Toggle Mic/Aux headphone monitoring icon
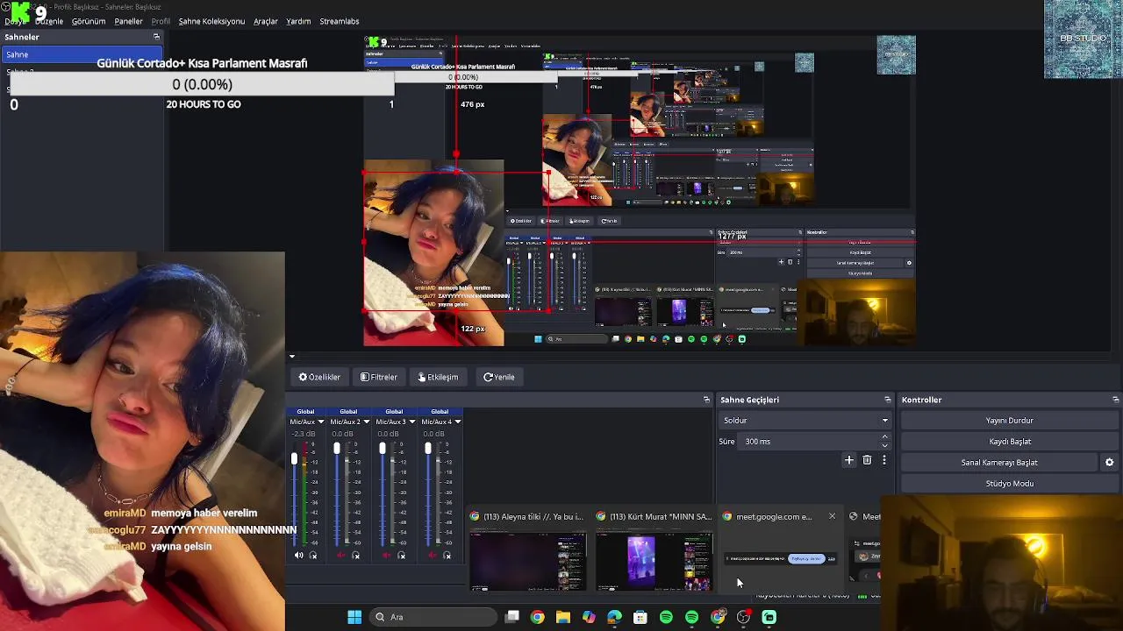Viewport: 1123px width, 631px height. point(312,555)
